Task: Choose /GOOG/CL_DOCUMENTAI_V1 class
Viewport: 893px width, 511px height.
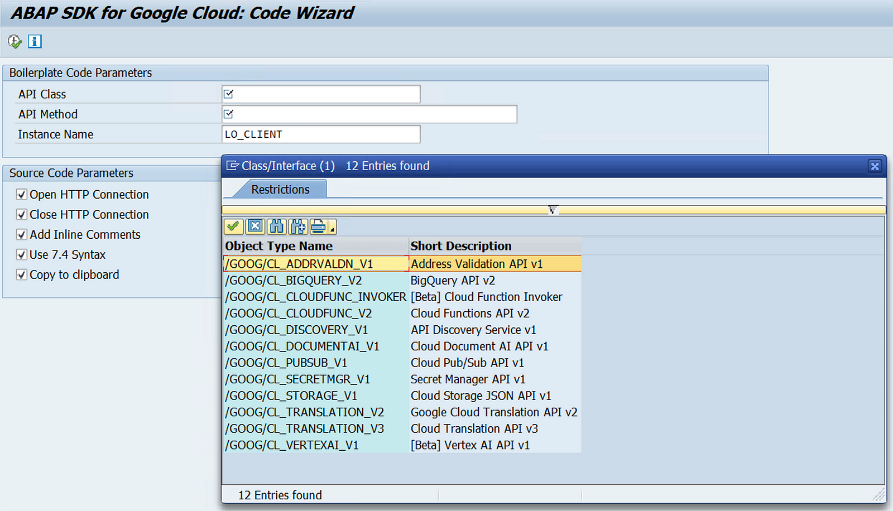Action: coord(316,346)
